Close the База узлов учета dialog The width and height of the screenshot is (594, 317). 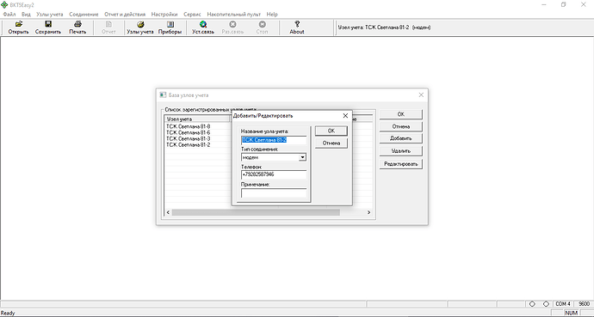421,95
